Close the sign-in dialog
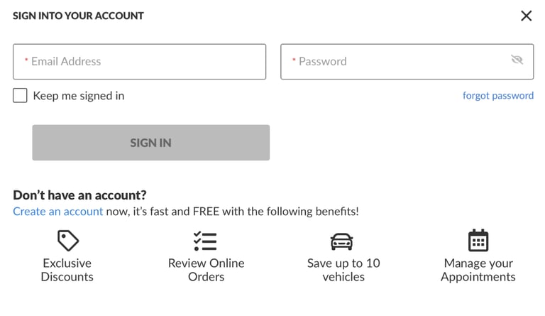 coord(526,16)
